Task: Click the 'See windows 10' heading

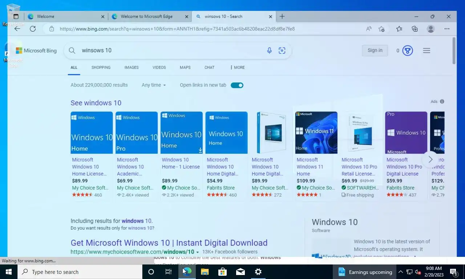Action: (96, 103)
